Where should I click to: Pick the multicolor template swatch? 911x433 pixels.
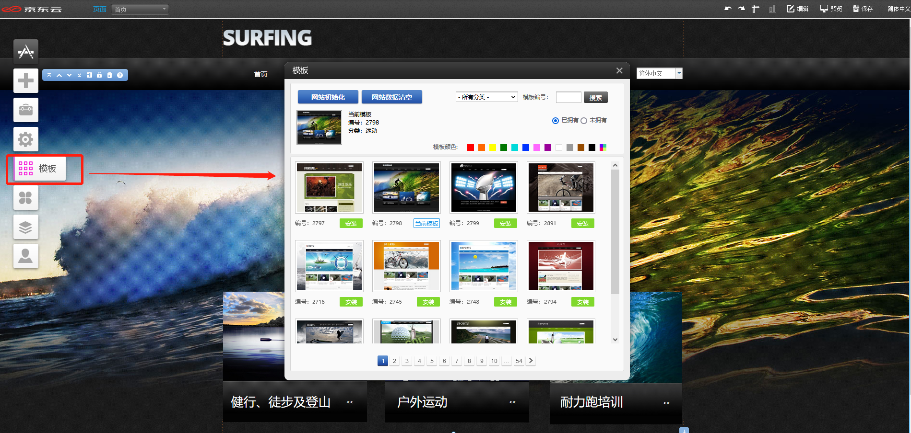click(603, 148)
